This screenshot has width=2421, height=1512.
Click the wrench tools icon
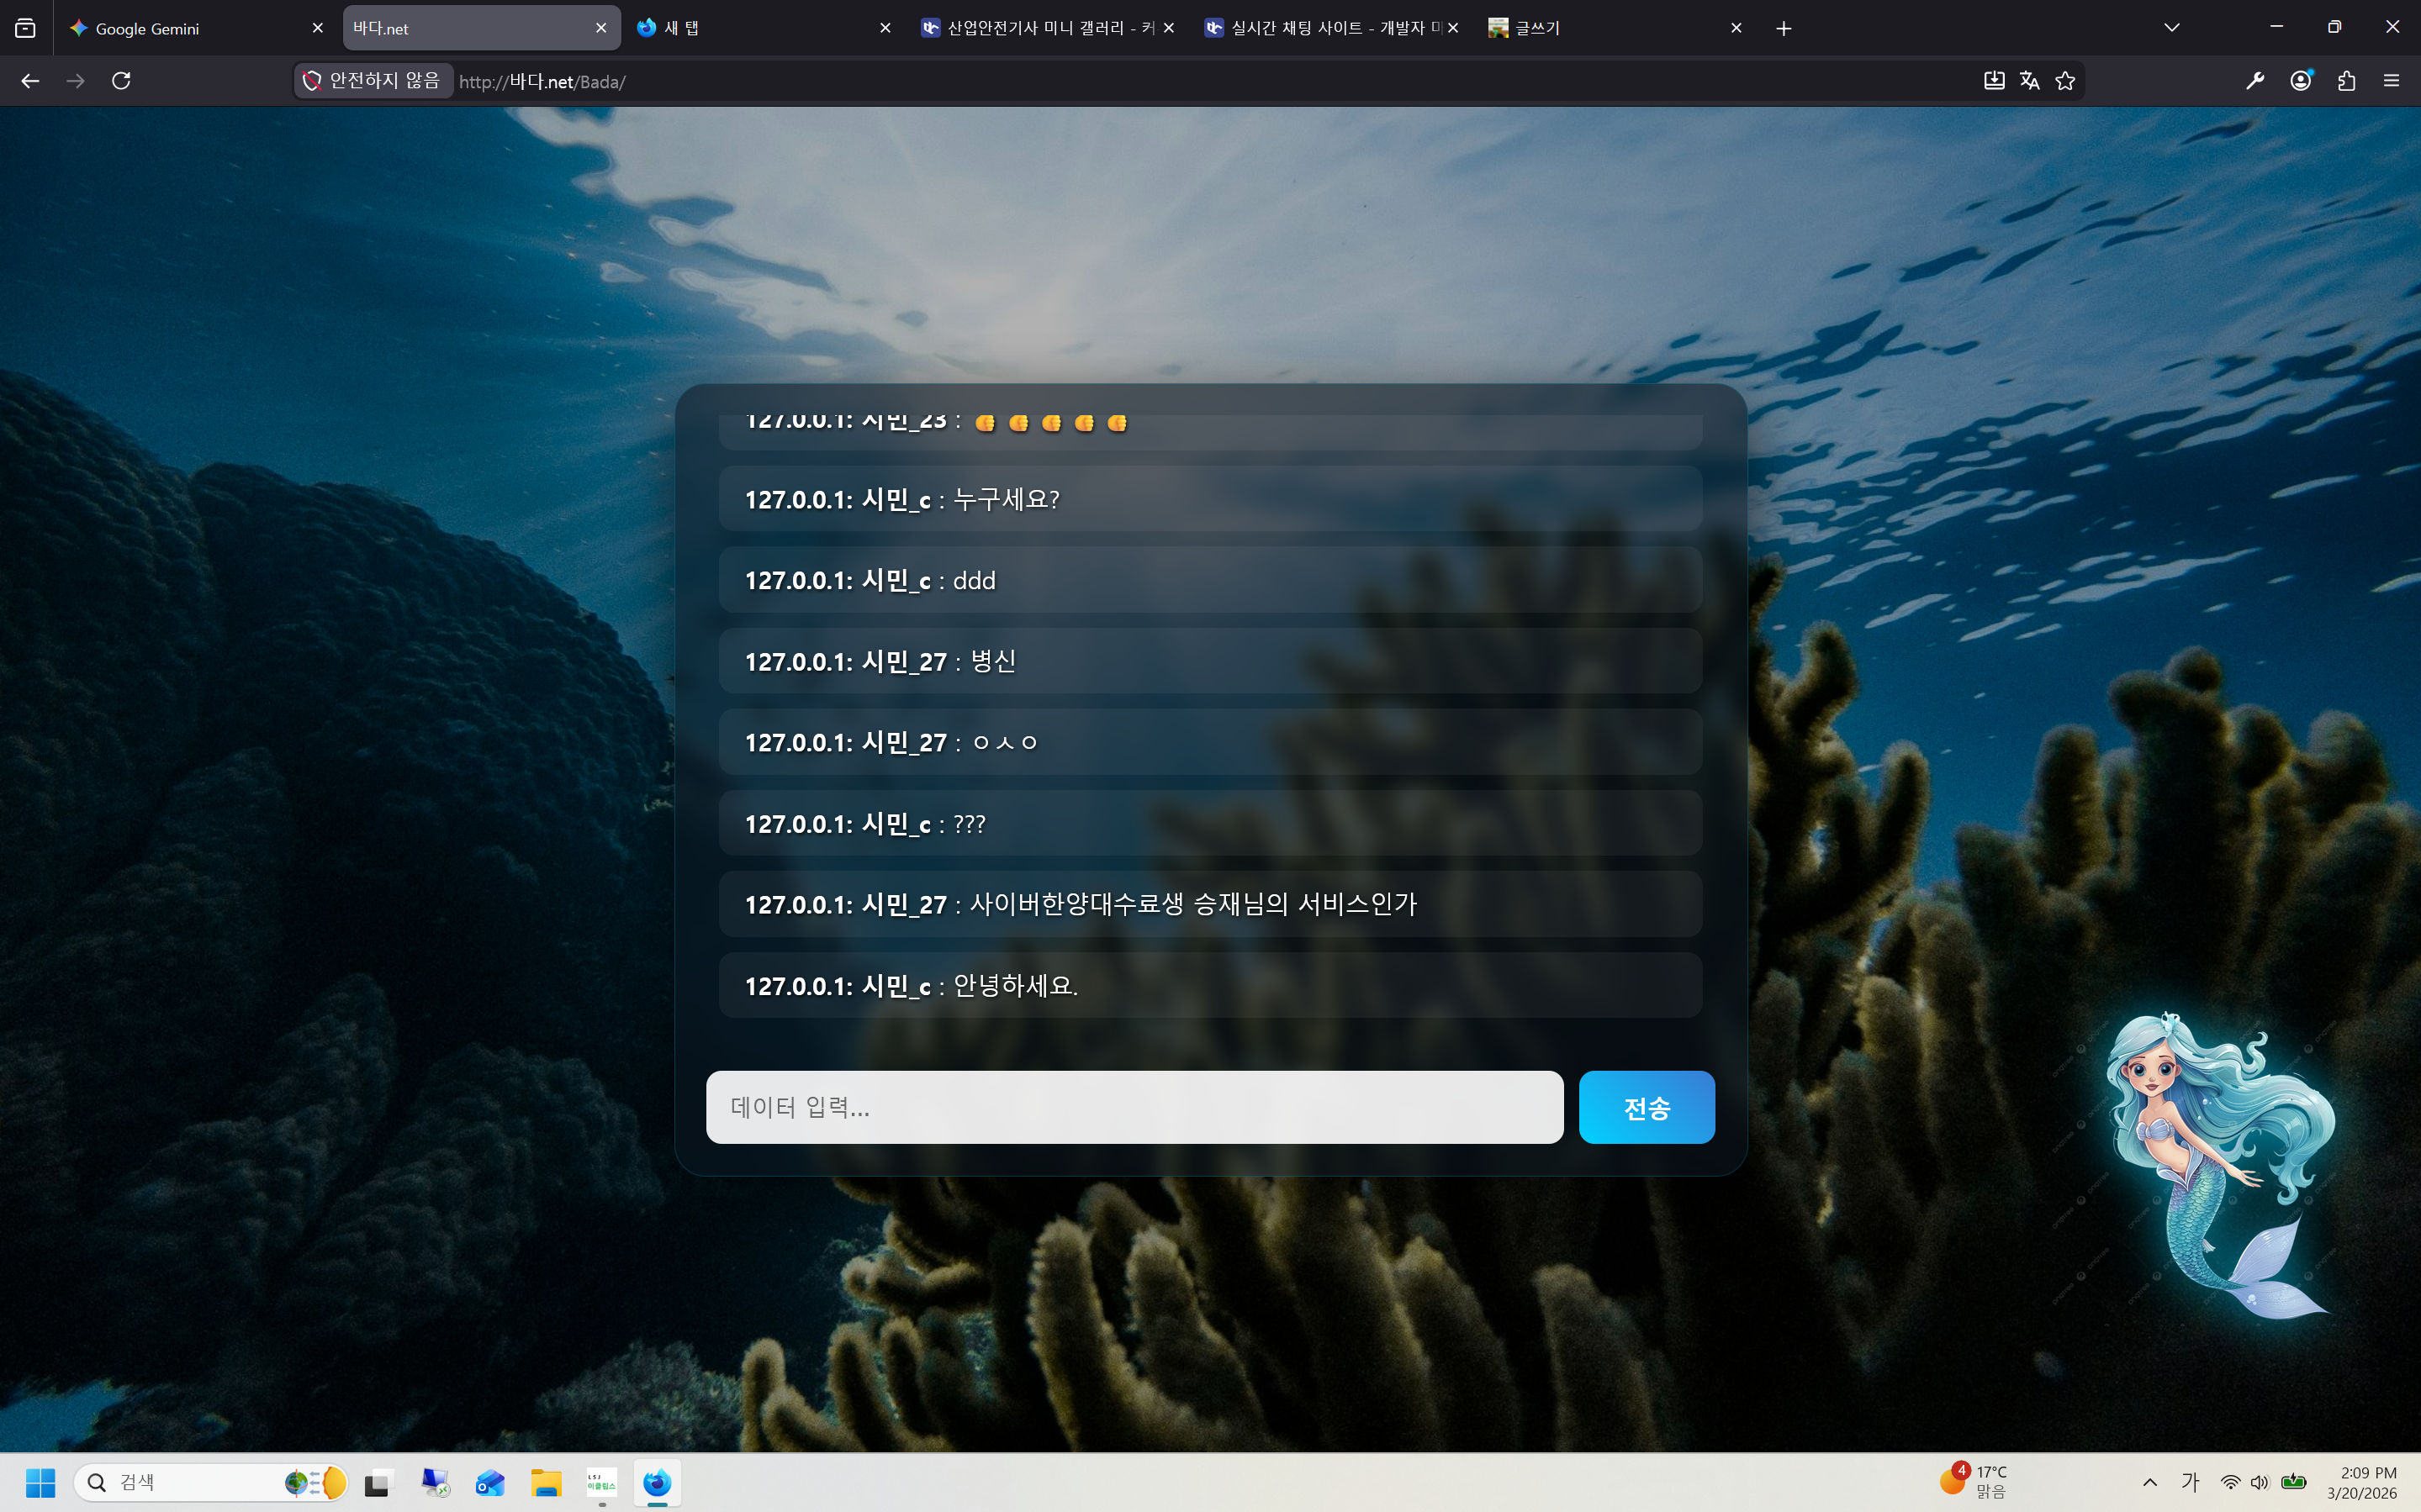2254,81
